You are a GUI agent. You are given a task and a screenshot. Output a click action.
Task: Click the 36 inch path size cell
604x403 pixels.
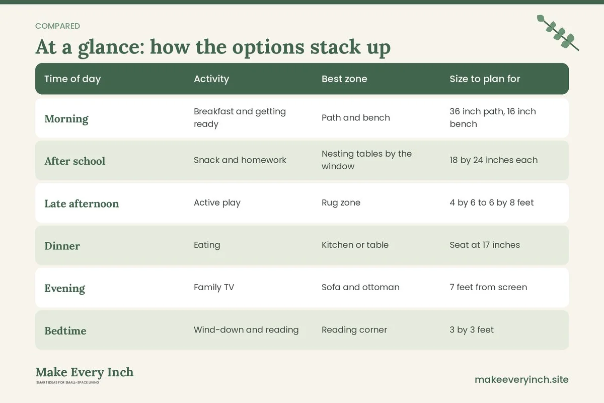click(493, 117)
